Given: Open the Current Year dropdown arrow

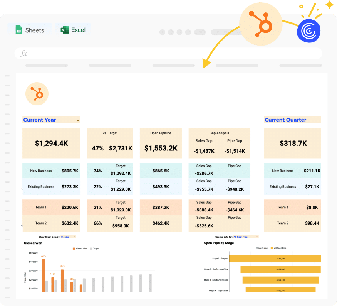Looking at the screenshot, I should pos(78,121).
